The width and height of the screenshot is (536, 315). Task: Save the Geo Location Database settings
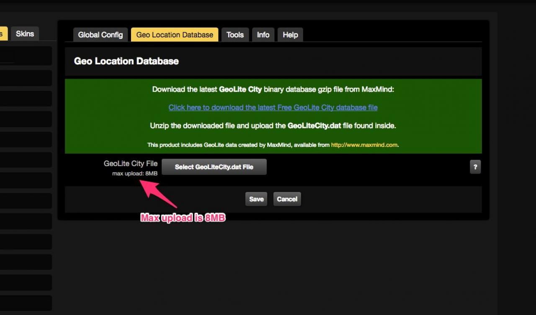pos(256,199)
